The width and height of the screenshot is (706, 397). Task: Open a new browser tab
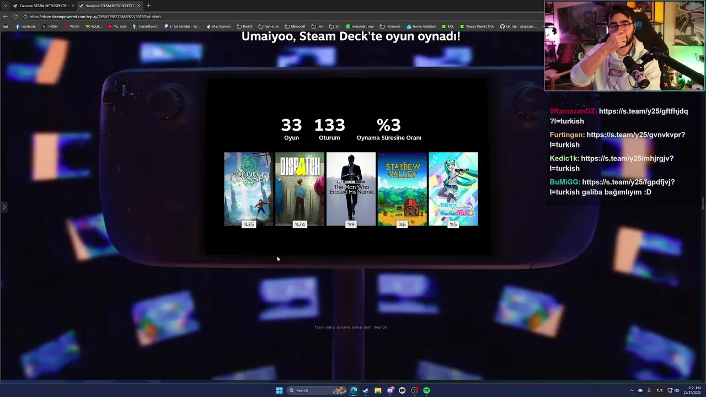tap(148, 6)
